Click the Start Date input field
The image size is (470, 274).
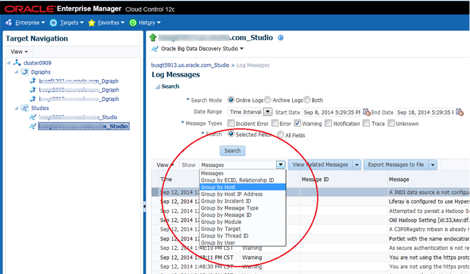click(x=332, y=112)
